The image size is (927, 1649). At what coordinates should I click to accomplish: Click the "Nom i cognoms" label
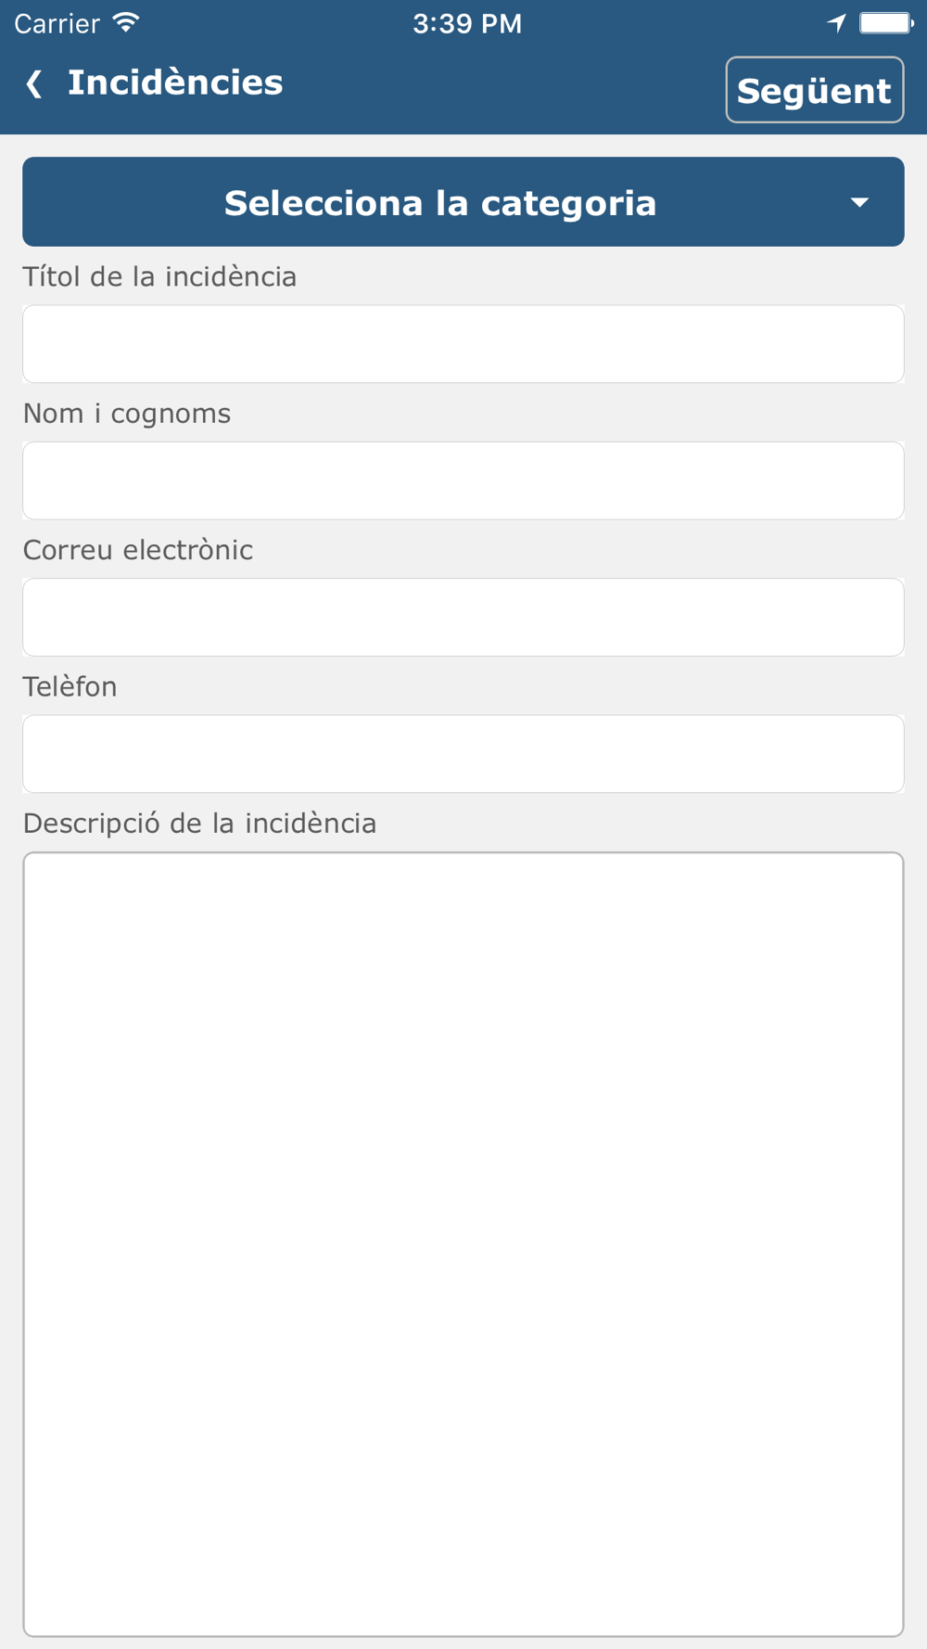coord(127,413)
